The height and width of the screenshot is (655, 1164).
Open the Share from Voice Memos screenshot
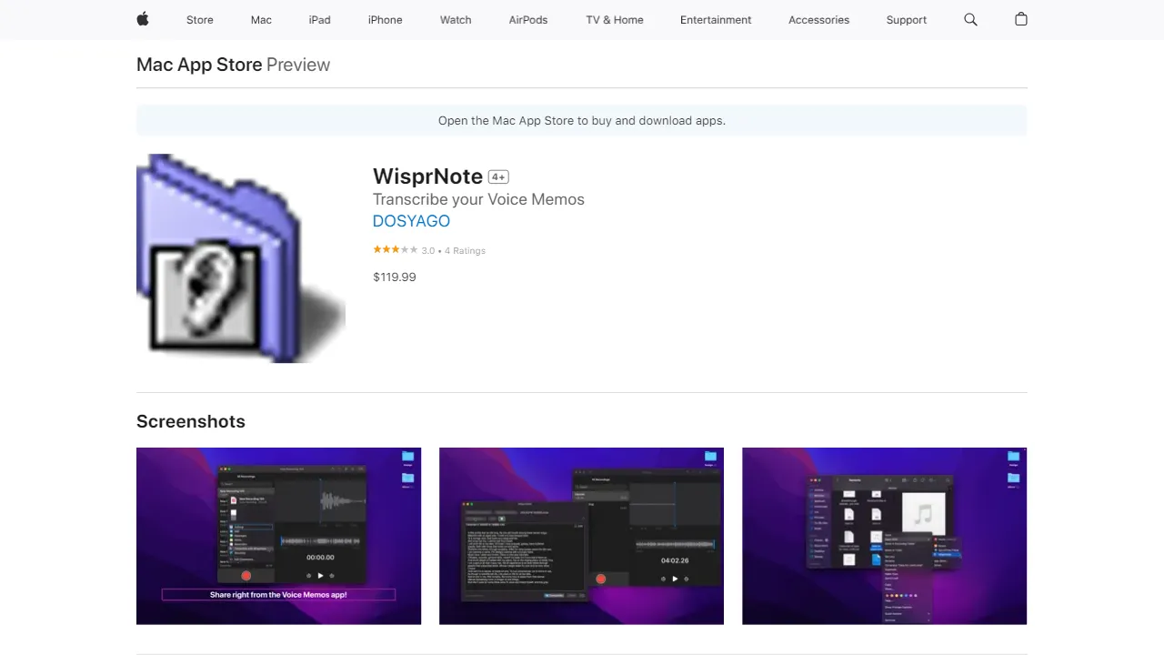point(278,536)
